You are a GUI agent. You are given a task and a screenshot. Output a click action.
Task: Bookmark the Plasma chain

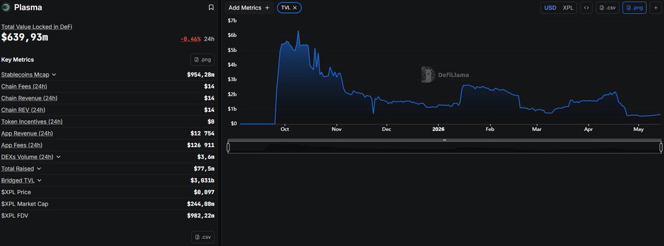coord(211,8)
